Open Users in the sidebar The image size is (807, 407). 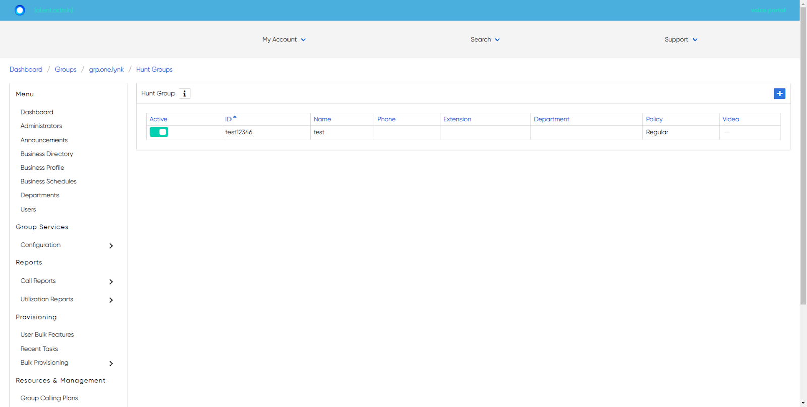click(28, 209)
